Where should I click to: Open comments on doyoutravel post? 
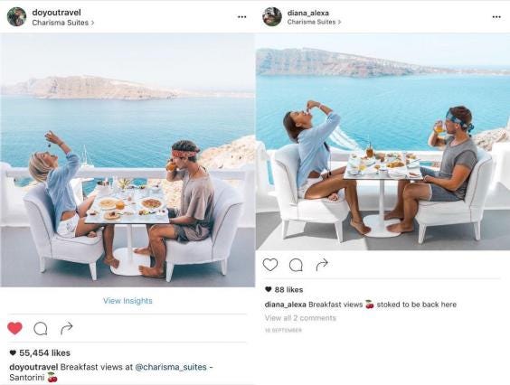[41, 328]
